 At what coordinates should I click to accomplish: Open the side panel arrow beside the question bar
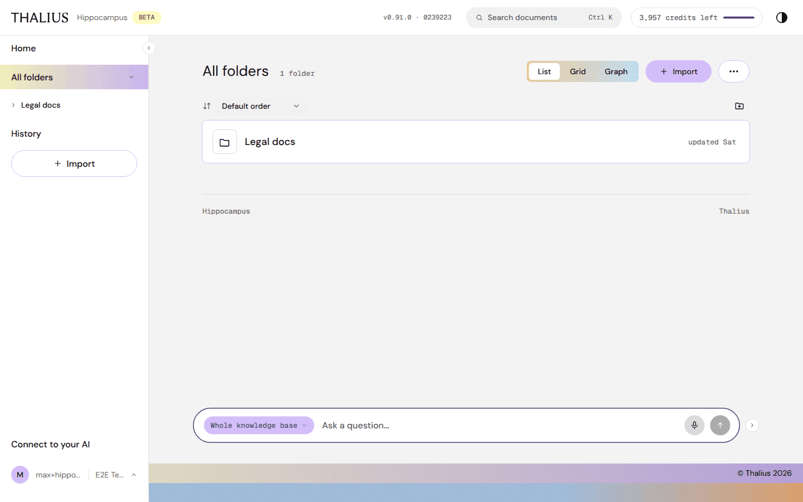(x=752, y=425)
